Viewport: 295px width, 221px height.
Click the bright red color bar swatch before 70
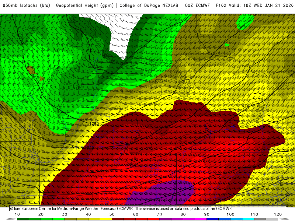coord(153,219)
